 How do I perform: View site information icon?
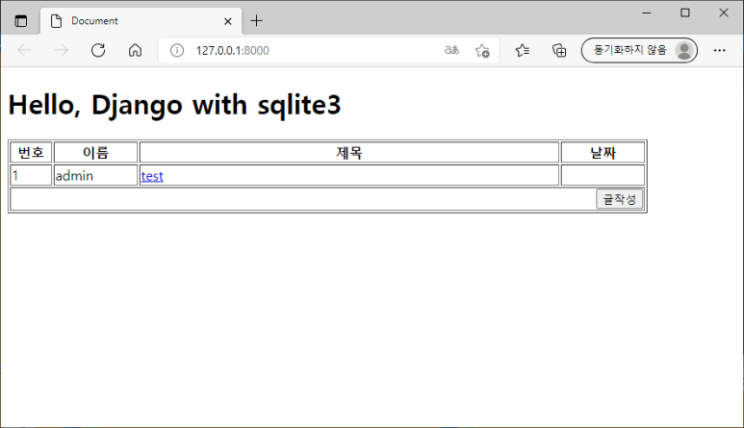coord(177,50)
